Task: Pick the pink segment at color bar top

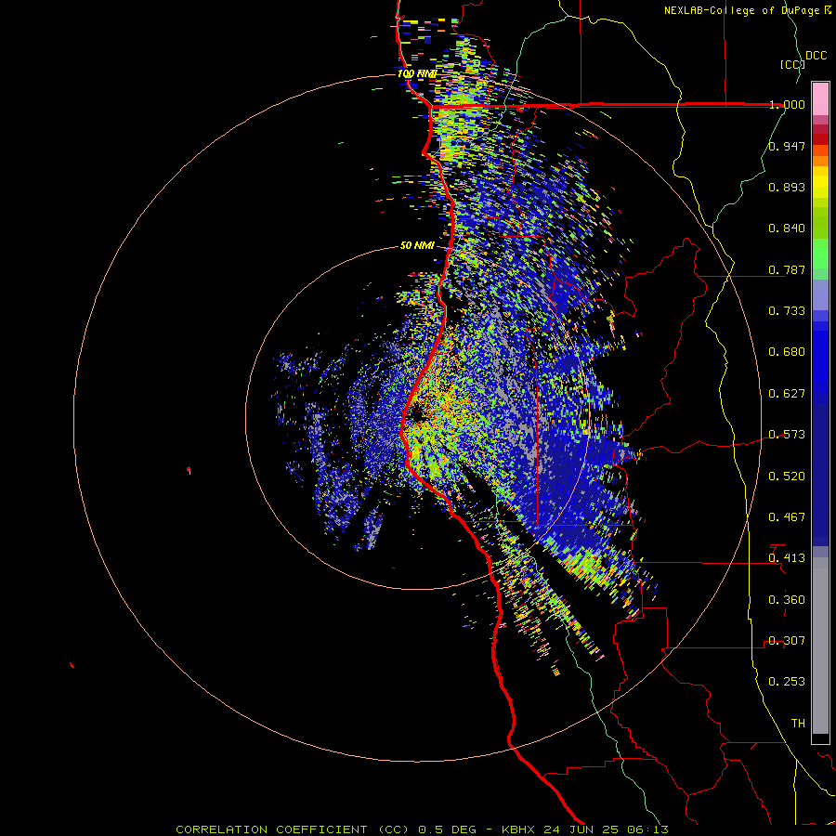Action: (x=820, y=99)
